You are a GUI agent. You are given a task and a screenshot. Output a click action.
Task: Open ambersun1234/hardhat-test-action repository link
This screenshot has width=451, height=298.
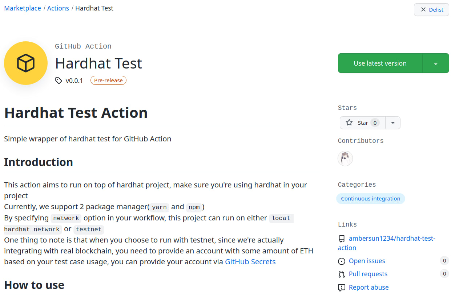392,239
